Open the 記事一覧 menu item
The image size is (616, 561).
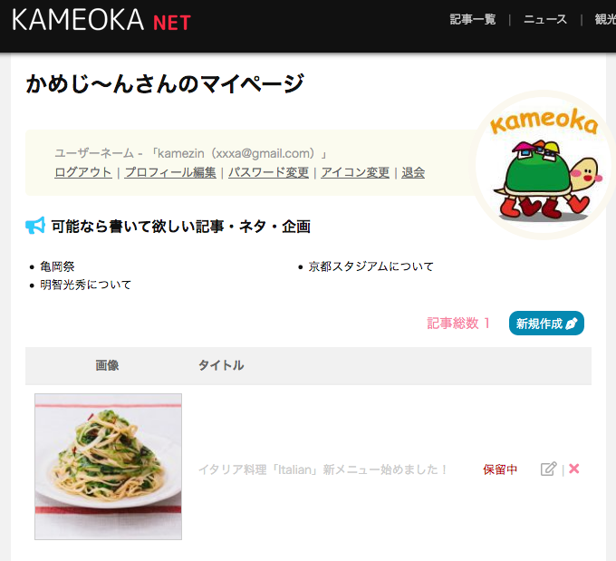[473, 19]
